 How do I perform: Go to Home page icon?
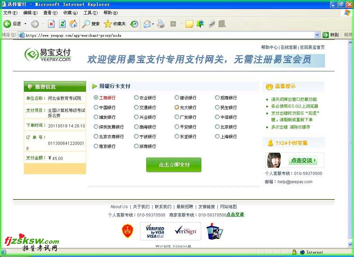coord(73,24)
